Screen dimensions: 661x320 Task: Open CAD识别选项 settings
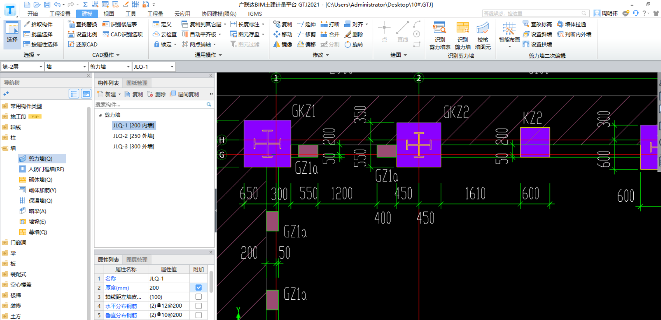click(122, 34)
